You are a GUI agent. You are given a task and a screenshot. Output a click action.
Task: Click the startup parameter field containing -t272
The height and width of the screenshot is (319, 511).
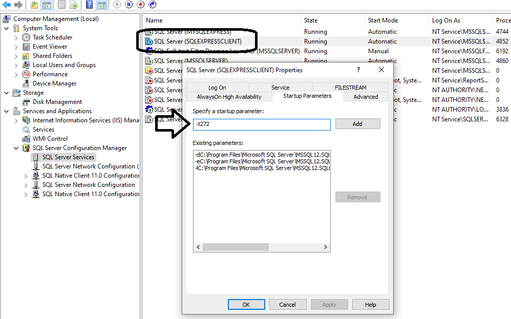262,124
